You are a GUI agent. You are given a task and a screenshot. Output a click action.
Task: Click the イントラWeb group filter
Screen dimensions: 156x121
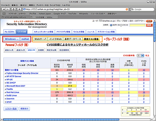pyautogui.click(x=56, y=39)
